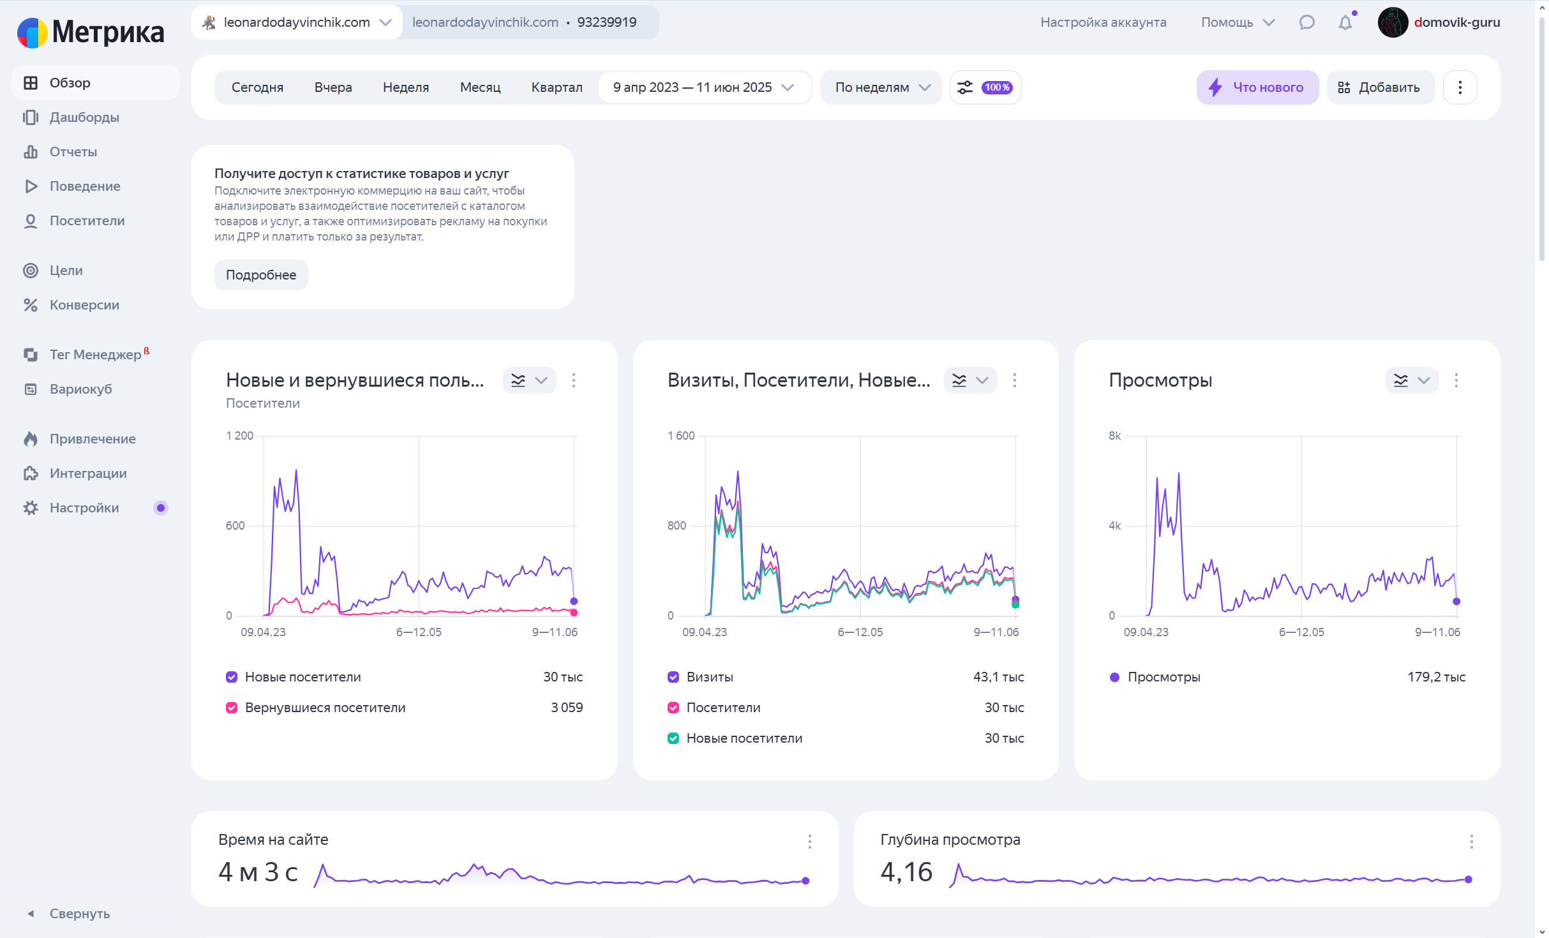Expand the По неделям grouping dropdown
The image size is (1549, 938).
pos(881,87)
